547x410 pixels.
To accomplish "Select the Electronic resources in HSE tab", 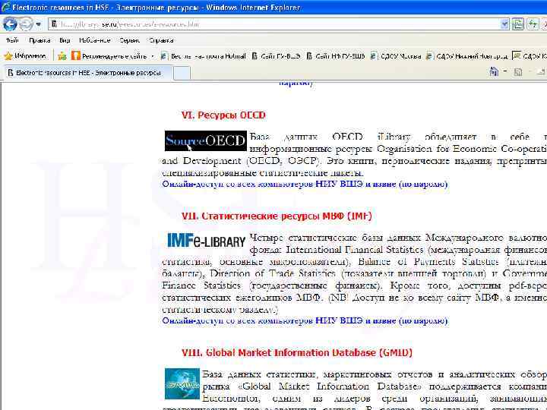I will pos(88,73).
